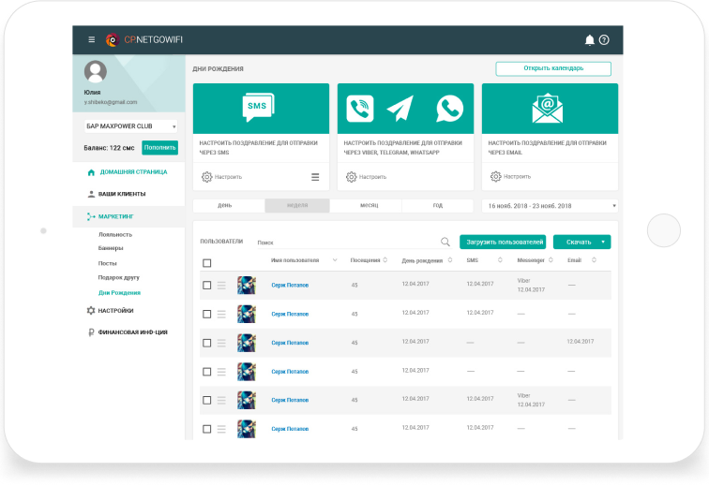
Task: Toggle the select-all users checkbox in header
Action: 207,263
